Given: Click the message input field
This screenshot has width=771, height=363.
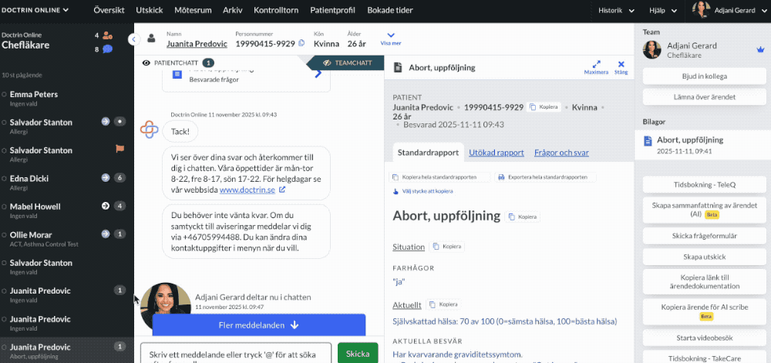Looking at the screenshot, I should coord(235,353).
